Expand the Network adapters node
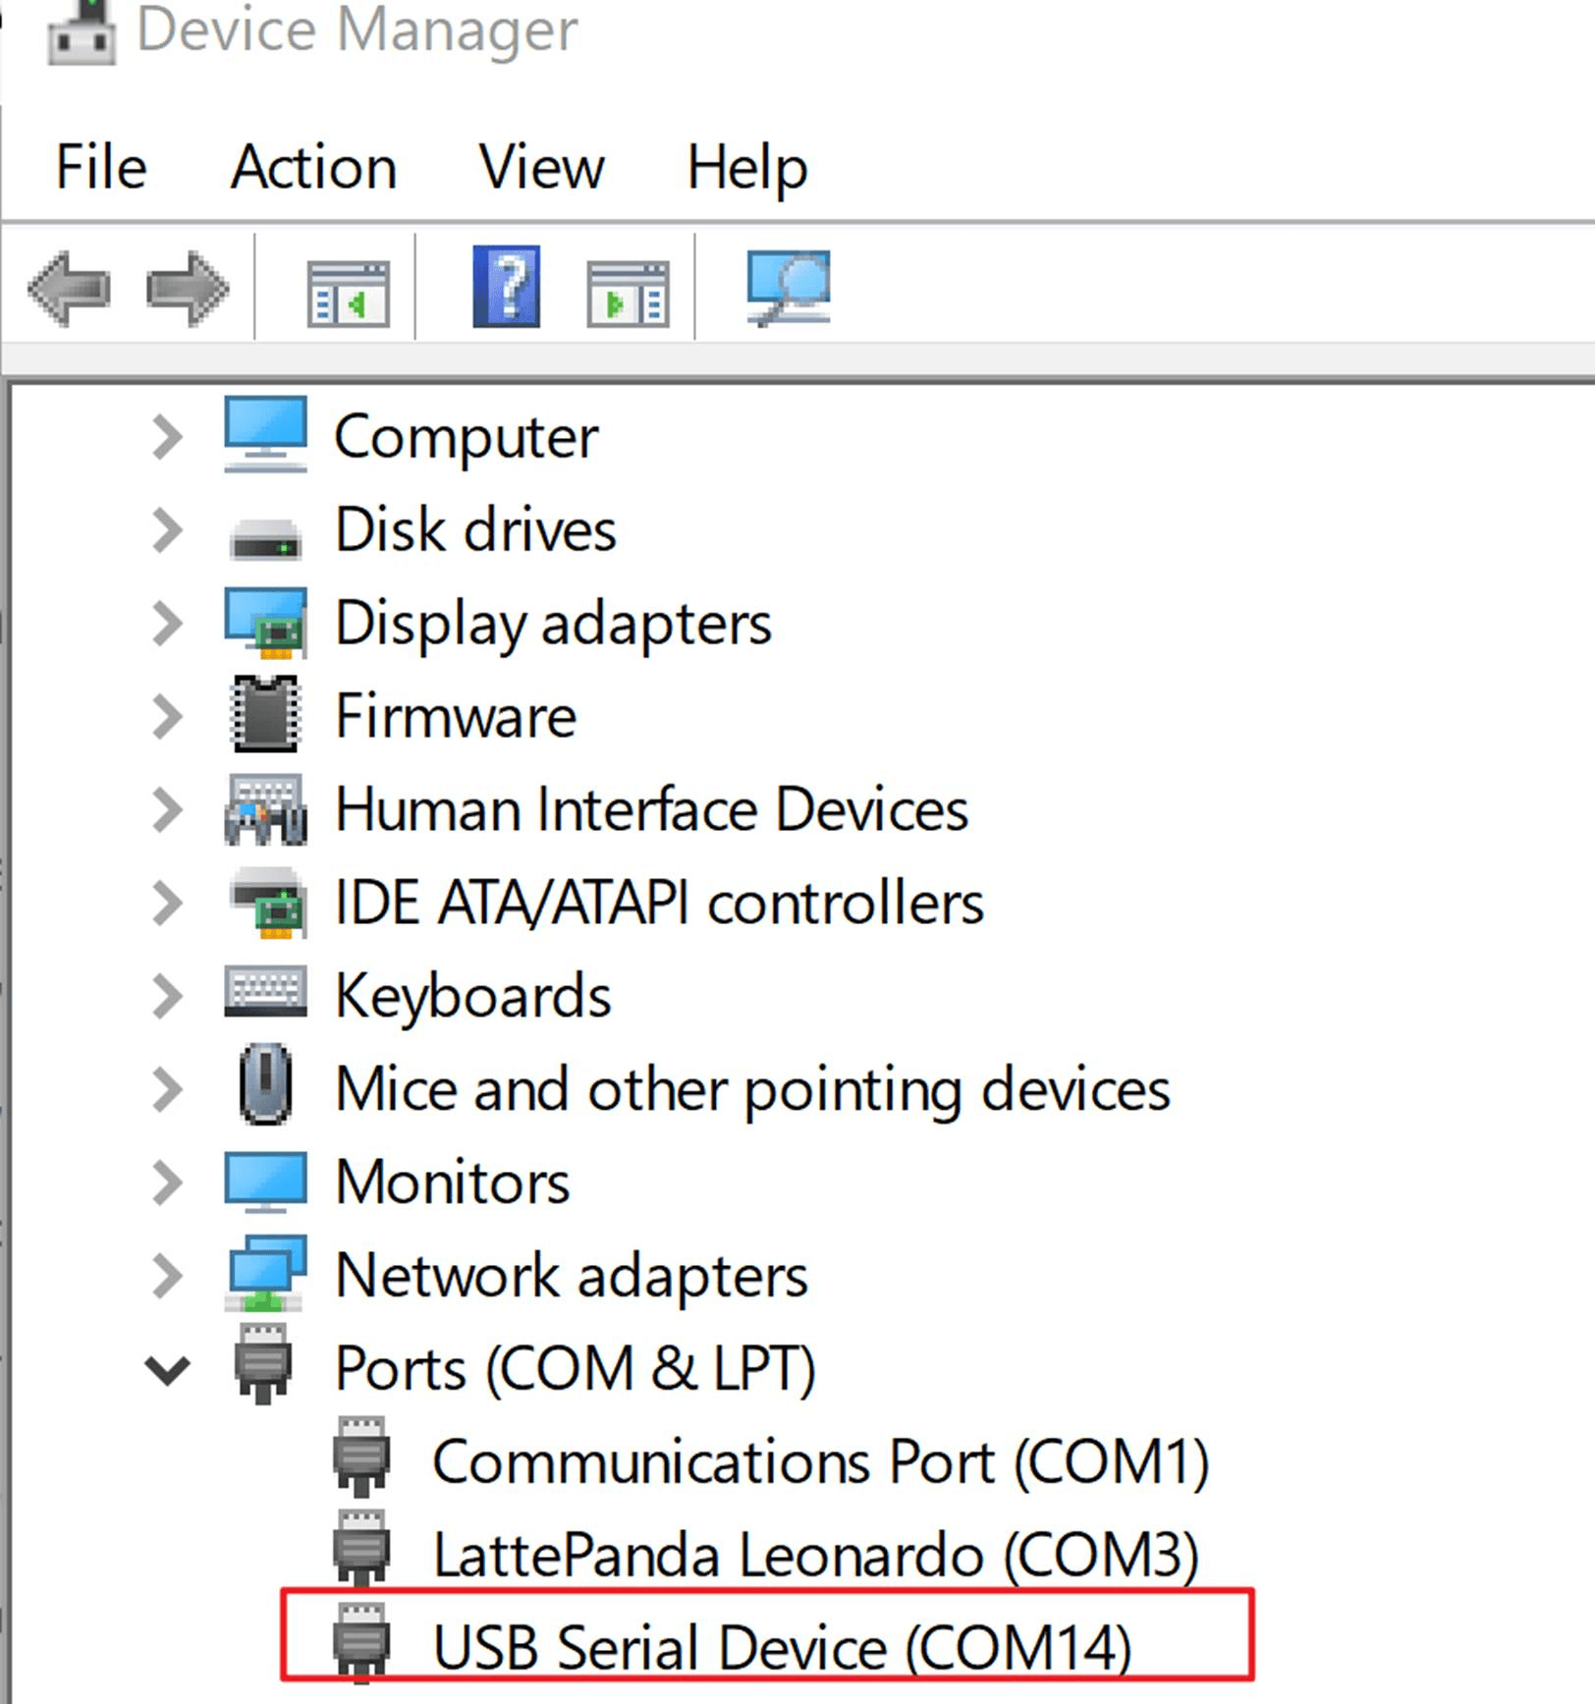This screenshot has height=1704, width=1595. tap(168, 1275)
